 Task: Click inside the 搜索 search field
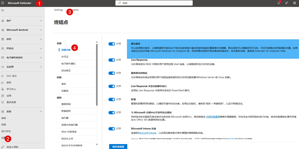pyautogui.click(x=154, y=3)
